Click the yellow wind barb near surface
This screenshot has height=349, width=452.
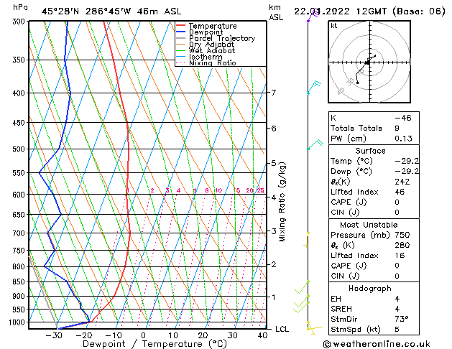(315, 329)
